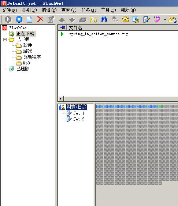Click the find next icon beside binoculars
Viewport: 178px width, 206px height.
tap(115, 19)
